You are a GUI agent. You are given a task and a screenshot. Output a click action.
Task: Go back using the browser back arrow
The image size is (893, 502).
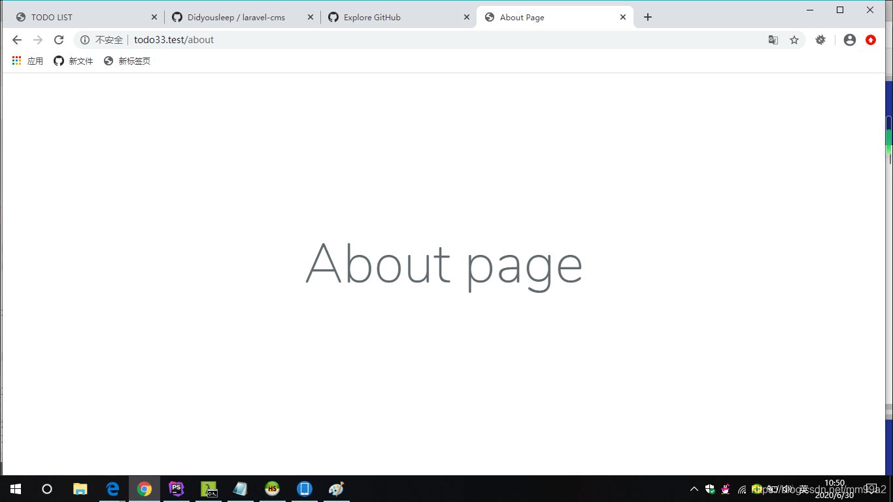[17, 40]
